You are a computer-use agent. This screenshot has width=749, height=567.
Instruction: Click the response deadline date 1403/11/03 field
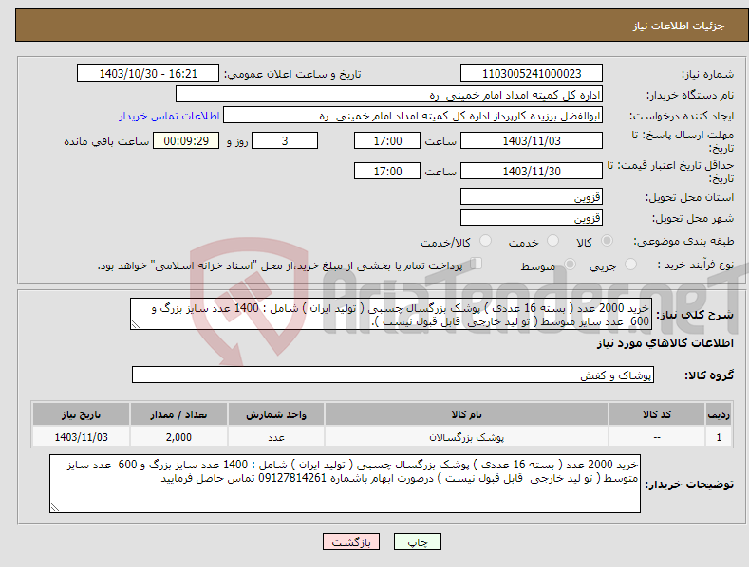coord(532,140)
